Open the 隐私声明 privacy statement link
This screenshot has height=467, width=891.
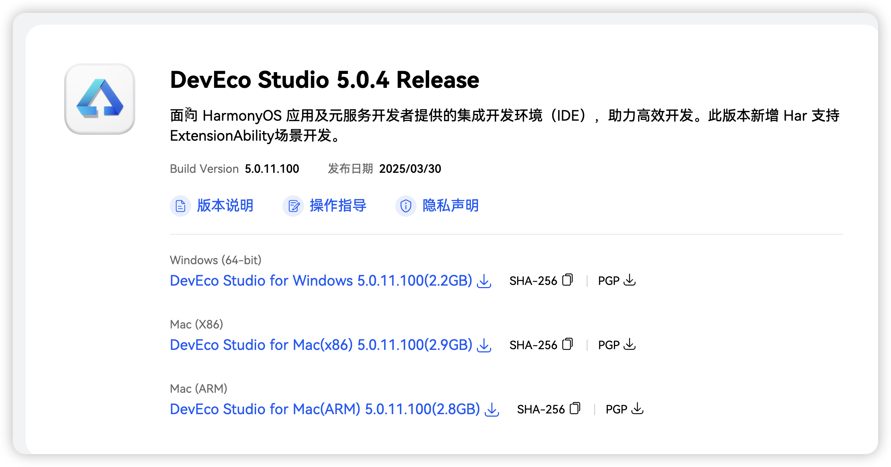click(450, 206)
